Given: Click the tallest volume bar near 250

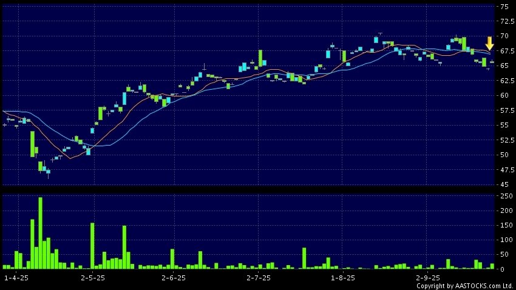Looking at the screenshot, I should (41, 233).
